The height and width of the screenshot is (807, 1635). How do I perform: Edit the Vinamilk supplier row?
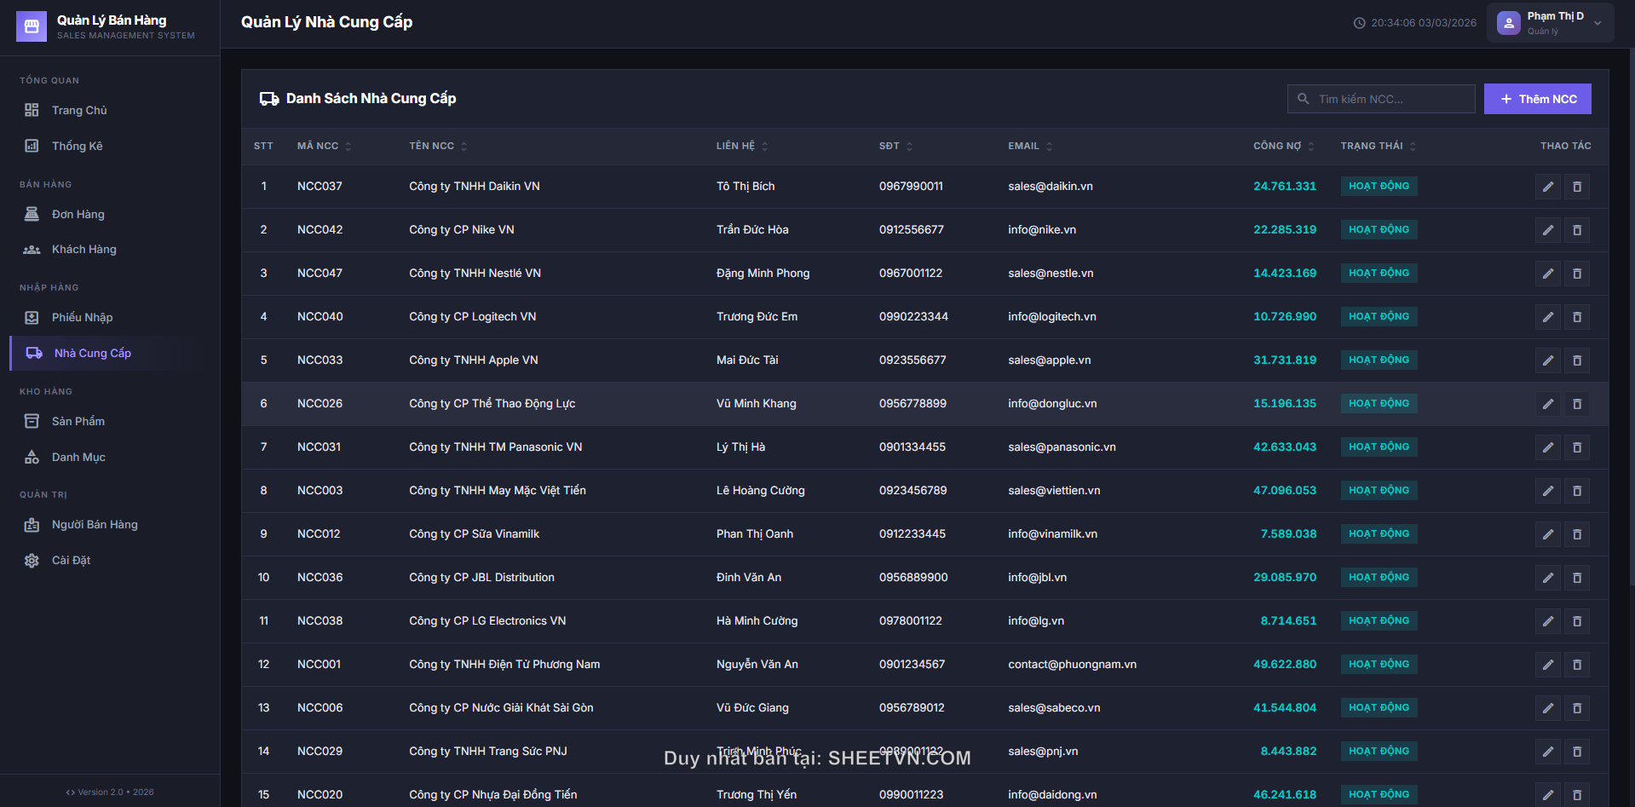(x=1547, y=534)
